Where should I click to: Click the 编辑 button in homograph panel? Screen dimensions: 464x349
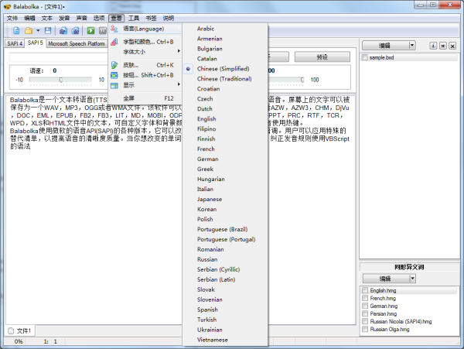point(384,278)
